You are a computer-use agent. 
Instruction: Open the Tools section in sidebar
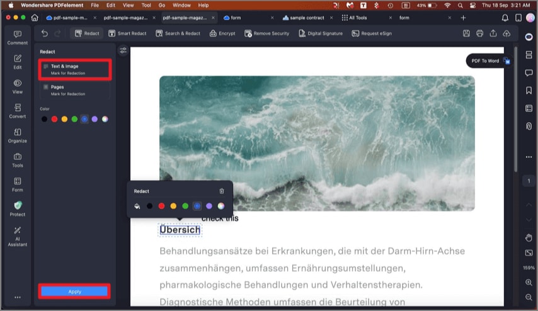[x=18, y=160]
